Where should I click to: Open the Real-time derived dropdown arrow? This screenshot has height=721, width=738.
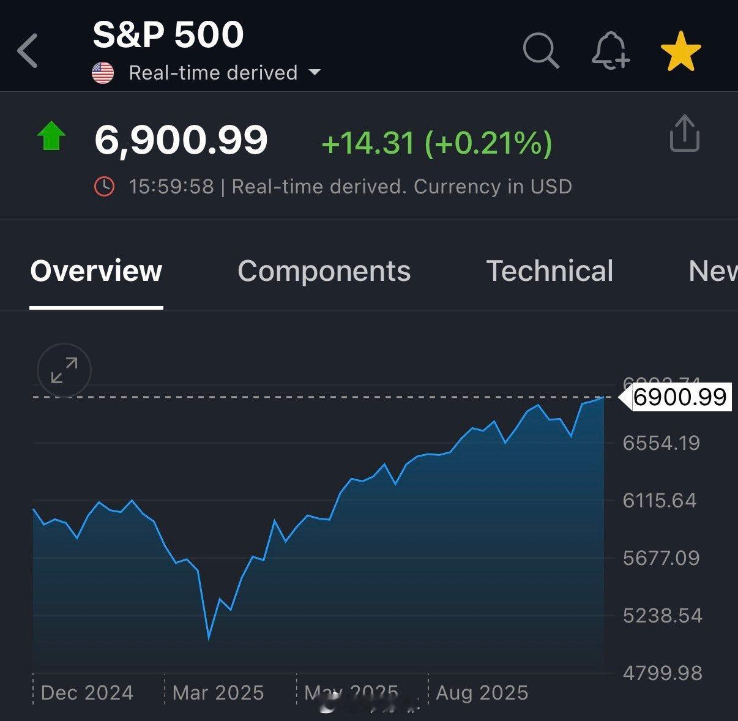click(x=315, y=72)
